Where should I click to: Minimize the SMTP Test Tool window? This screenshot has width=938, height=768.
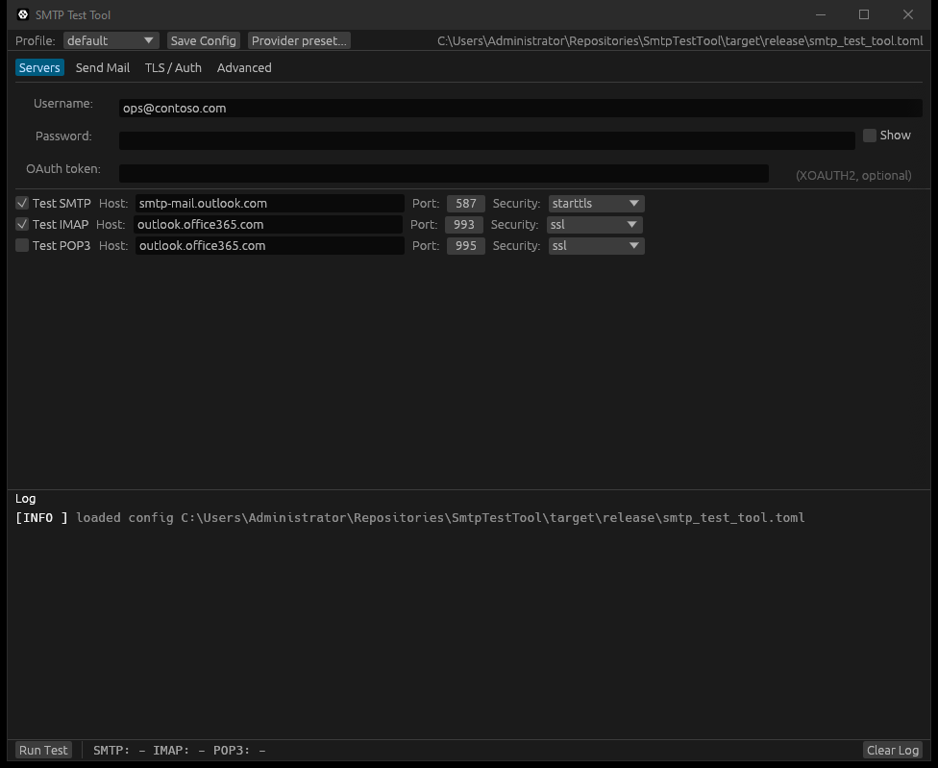coord(821,14)
